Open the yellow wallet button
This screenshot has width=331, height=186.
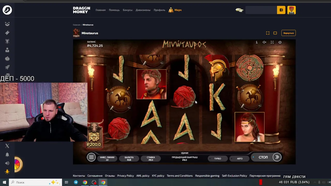281,10
